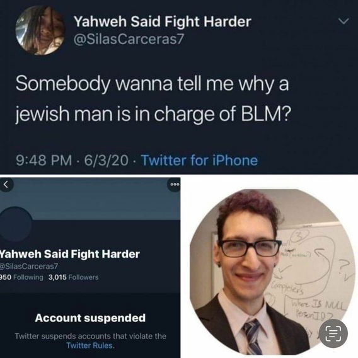358x358 pixels.
Task: Click the circular portrait photo of man
Action: pyautogui.click(x=272, y=272)
